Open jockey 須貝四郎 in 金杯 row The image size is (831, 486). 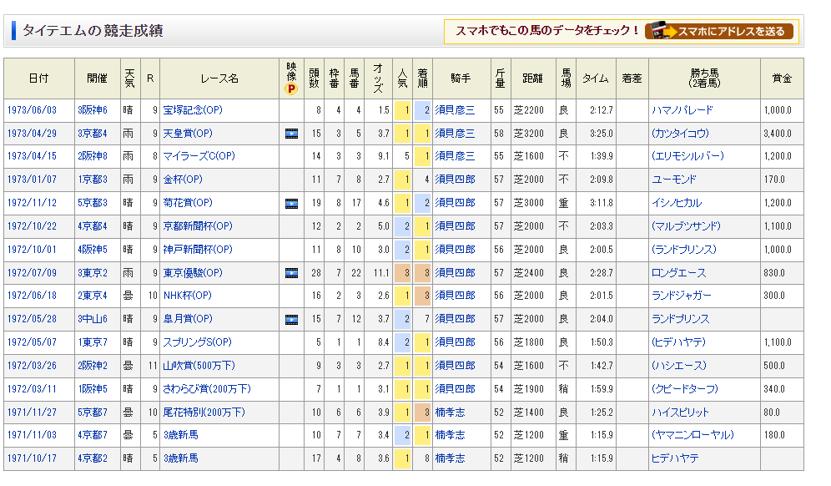click(456, 180)
